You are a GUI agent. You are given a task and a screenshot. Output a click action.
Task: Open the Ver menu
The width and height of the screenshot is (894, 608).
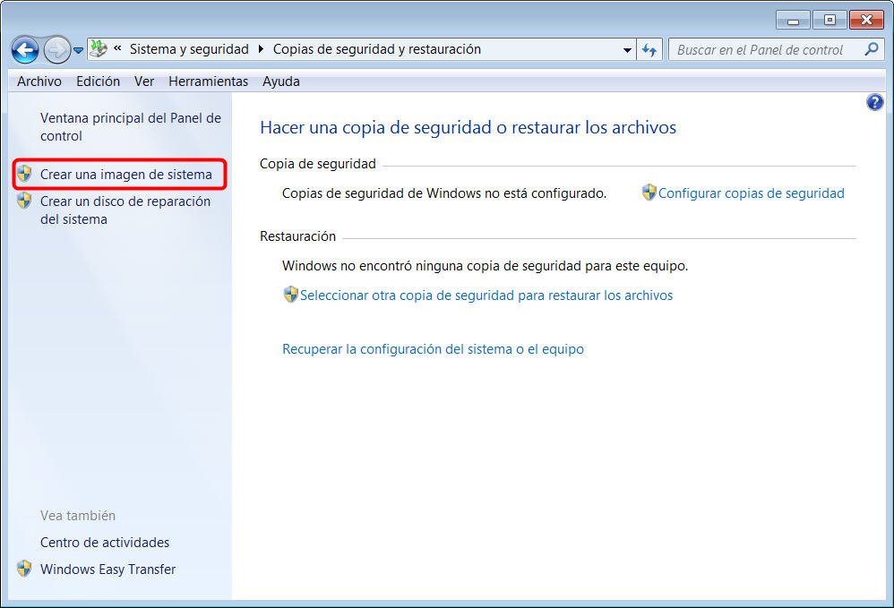pyautogui.click(x=144, y=81)
